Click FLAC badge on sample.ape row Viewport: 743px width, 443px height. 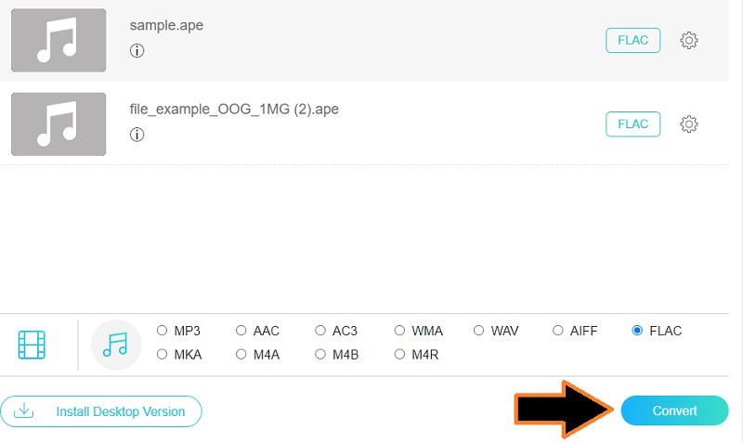[632, 40]
